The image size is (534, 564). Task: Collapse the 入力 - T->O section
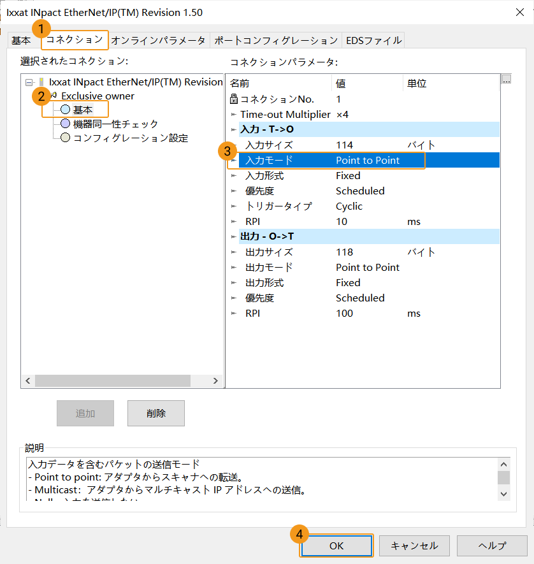[x=233, y=129]
